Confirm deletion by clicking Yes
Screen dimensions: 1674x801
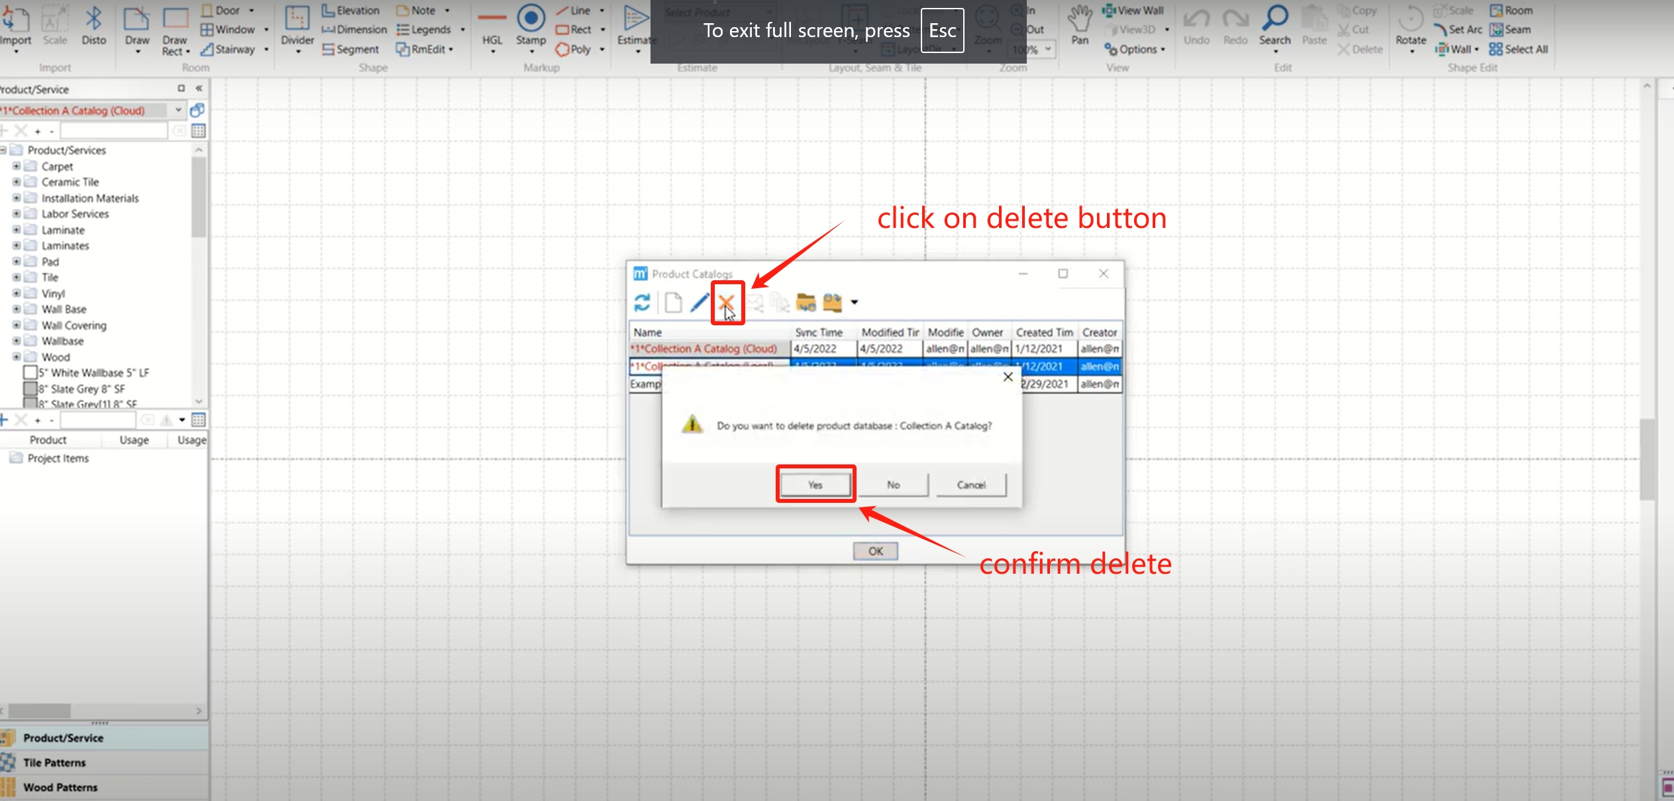click(x=815, y=485)
